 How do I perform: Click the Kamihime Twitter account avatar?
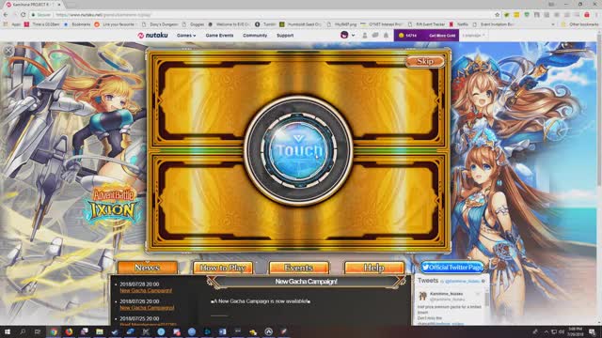pos(422,296)
